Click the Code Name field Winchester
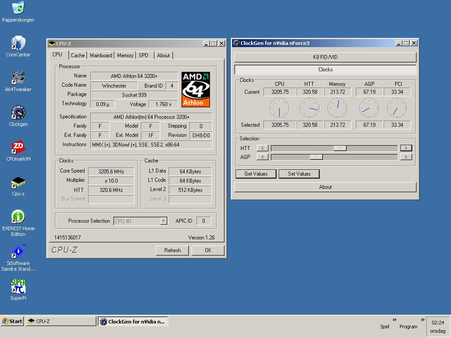451x338 pixels. pyautogui.click(x=114, y=86)
